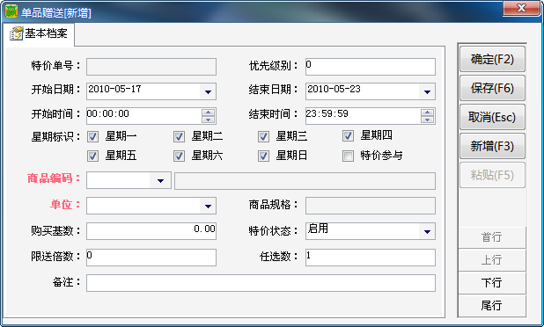Decrease 结束时间 with the down spinner arrow
The image size is (544, 327).
click(427, 120)
